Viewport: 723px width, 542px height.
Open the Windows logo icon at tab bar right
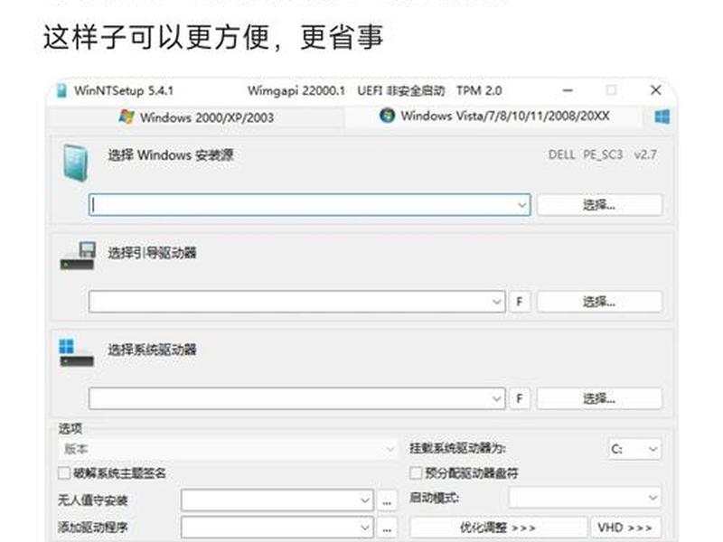click(662, 117)
